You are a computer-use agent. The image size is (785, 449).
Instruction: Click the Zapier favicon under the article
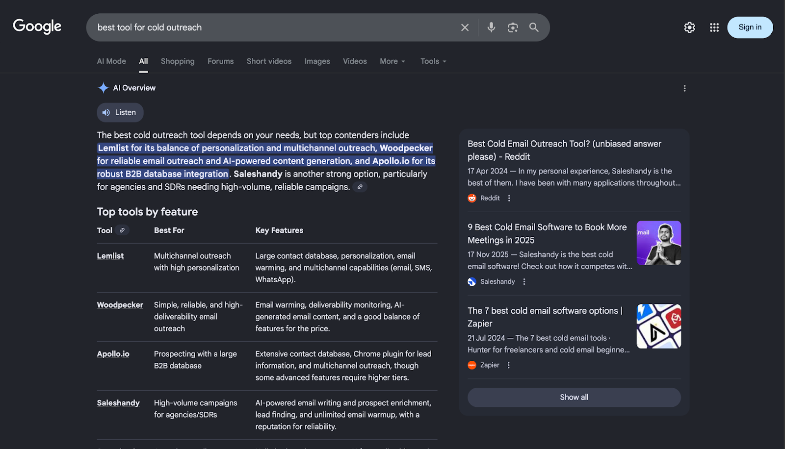coord(471,365)
